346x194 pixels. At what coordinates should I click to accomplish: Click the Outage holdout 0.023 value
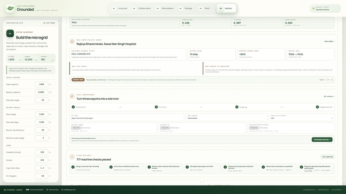(288, 23)
